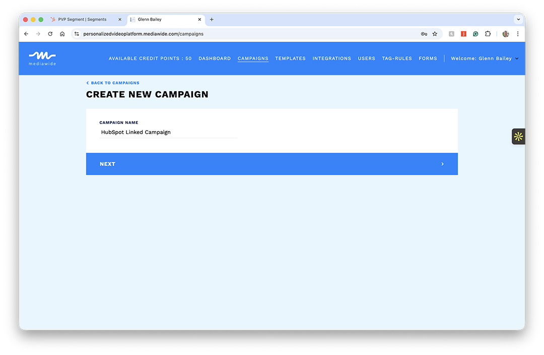Go to the Integrations menu
Viewport: 544px width, 355px height.
click(x=331, y=58)
